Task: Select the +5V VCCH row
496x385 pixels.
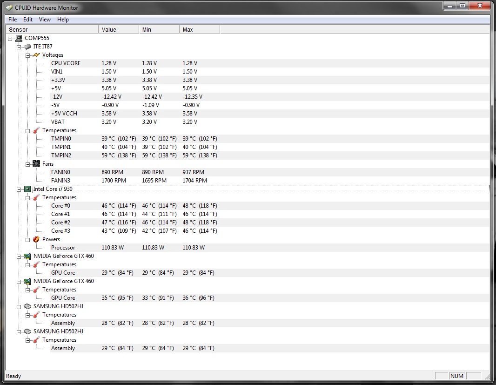Action: coord(270,113)
